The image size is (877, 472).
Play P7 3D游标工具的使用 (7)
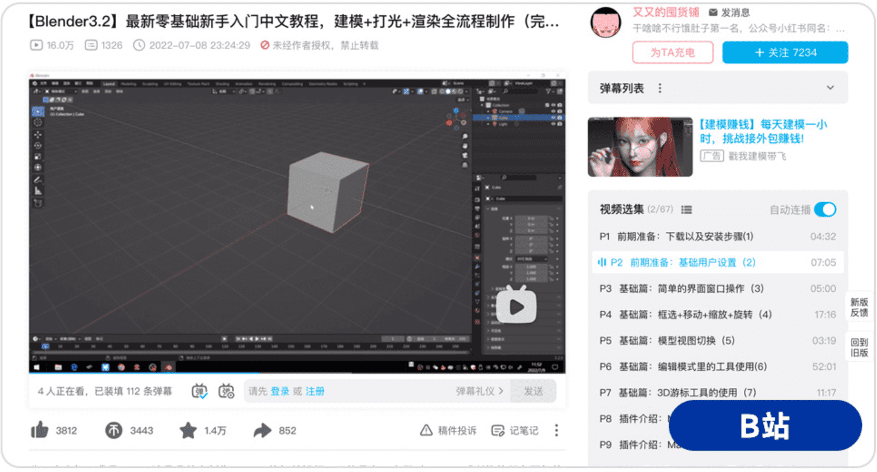click(718, 393)
